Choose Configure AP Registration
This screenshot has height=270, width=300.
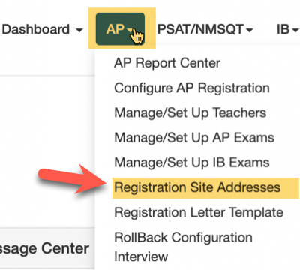tap(192, 88)
